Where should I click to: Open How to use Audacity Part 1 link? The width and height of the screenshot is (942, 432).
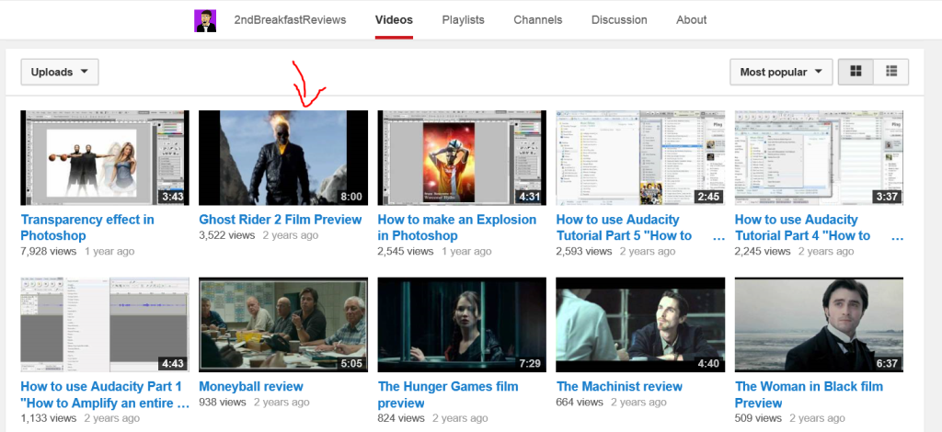[x=105, y=394]
